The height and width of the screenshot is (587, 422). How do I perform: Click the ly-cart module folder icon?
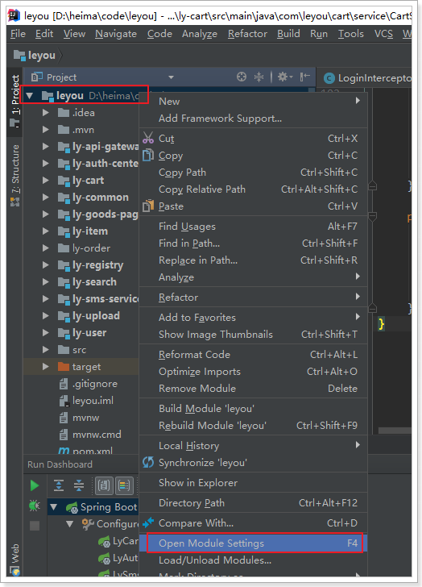[64, 180]
